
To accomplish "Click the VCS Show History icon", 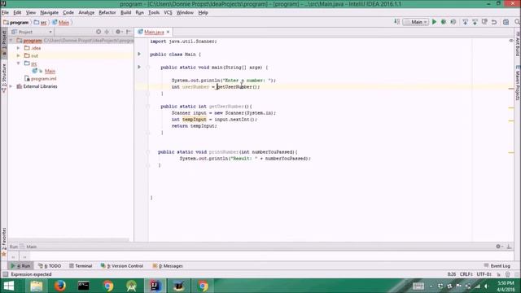I will pos(484,22).
